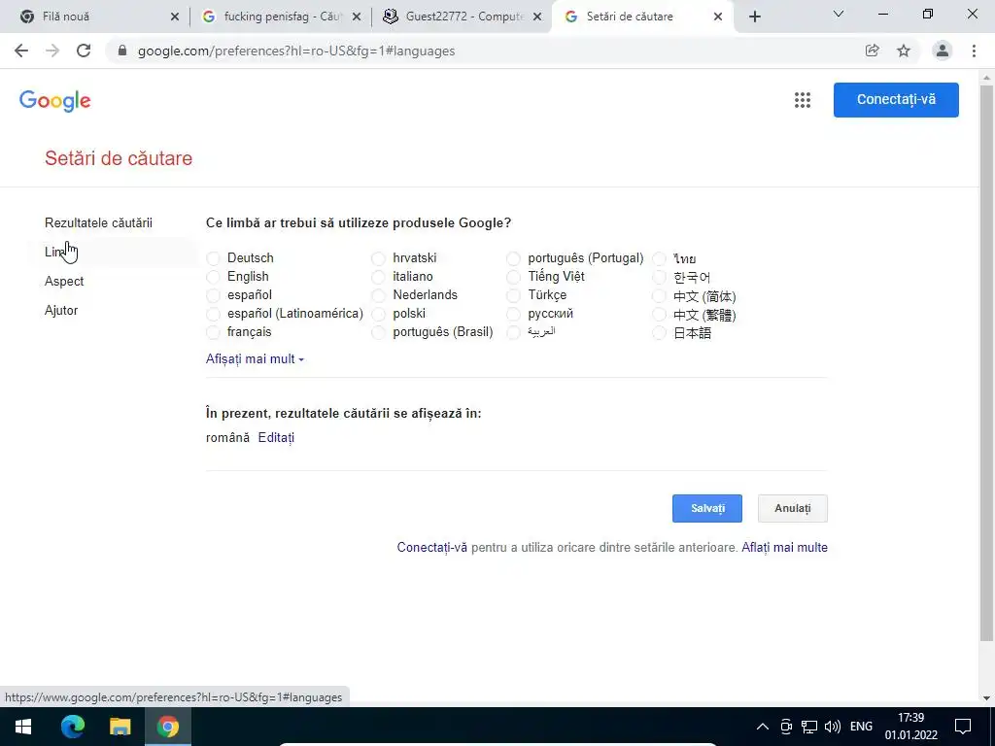Click the 'Editați' link
The width and height of the screenshot is (995, 746).
pyautogui.click(x=276, y=438)
